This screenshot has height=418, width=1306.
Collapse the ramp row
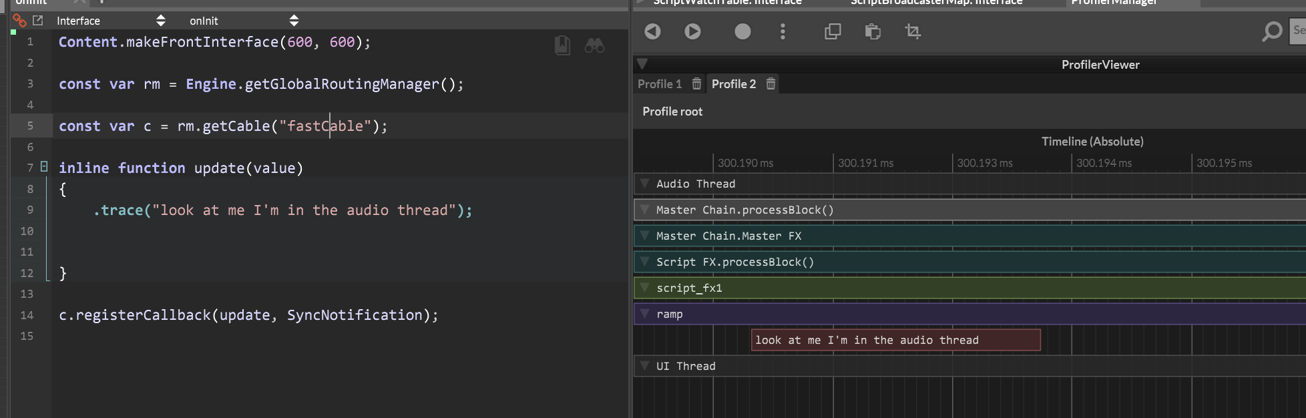(644, 313)
